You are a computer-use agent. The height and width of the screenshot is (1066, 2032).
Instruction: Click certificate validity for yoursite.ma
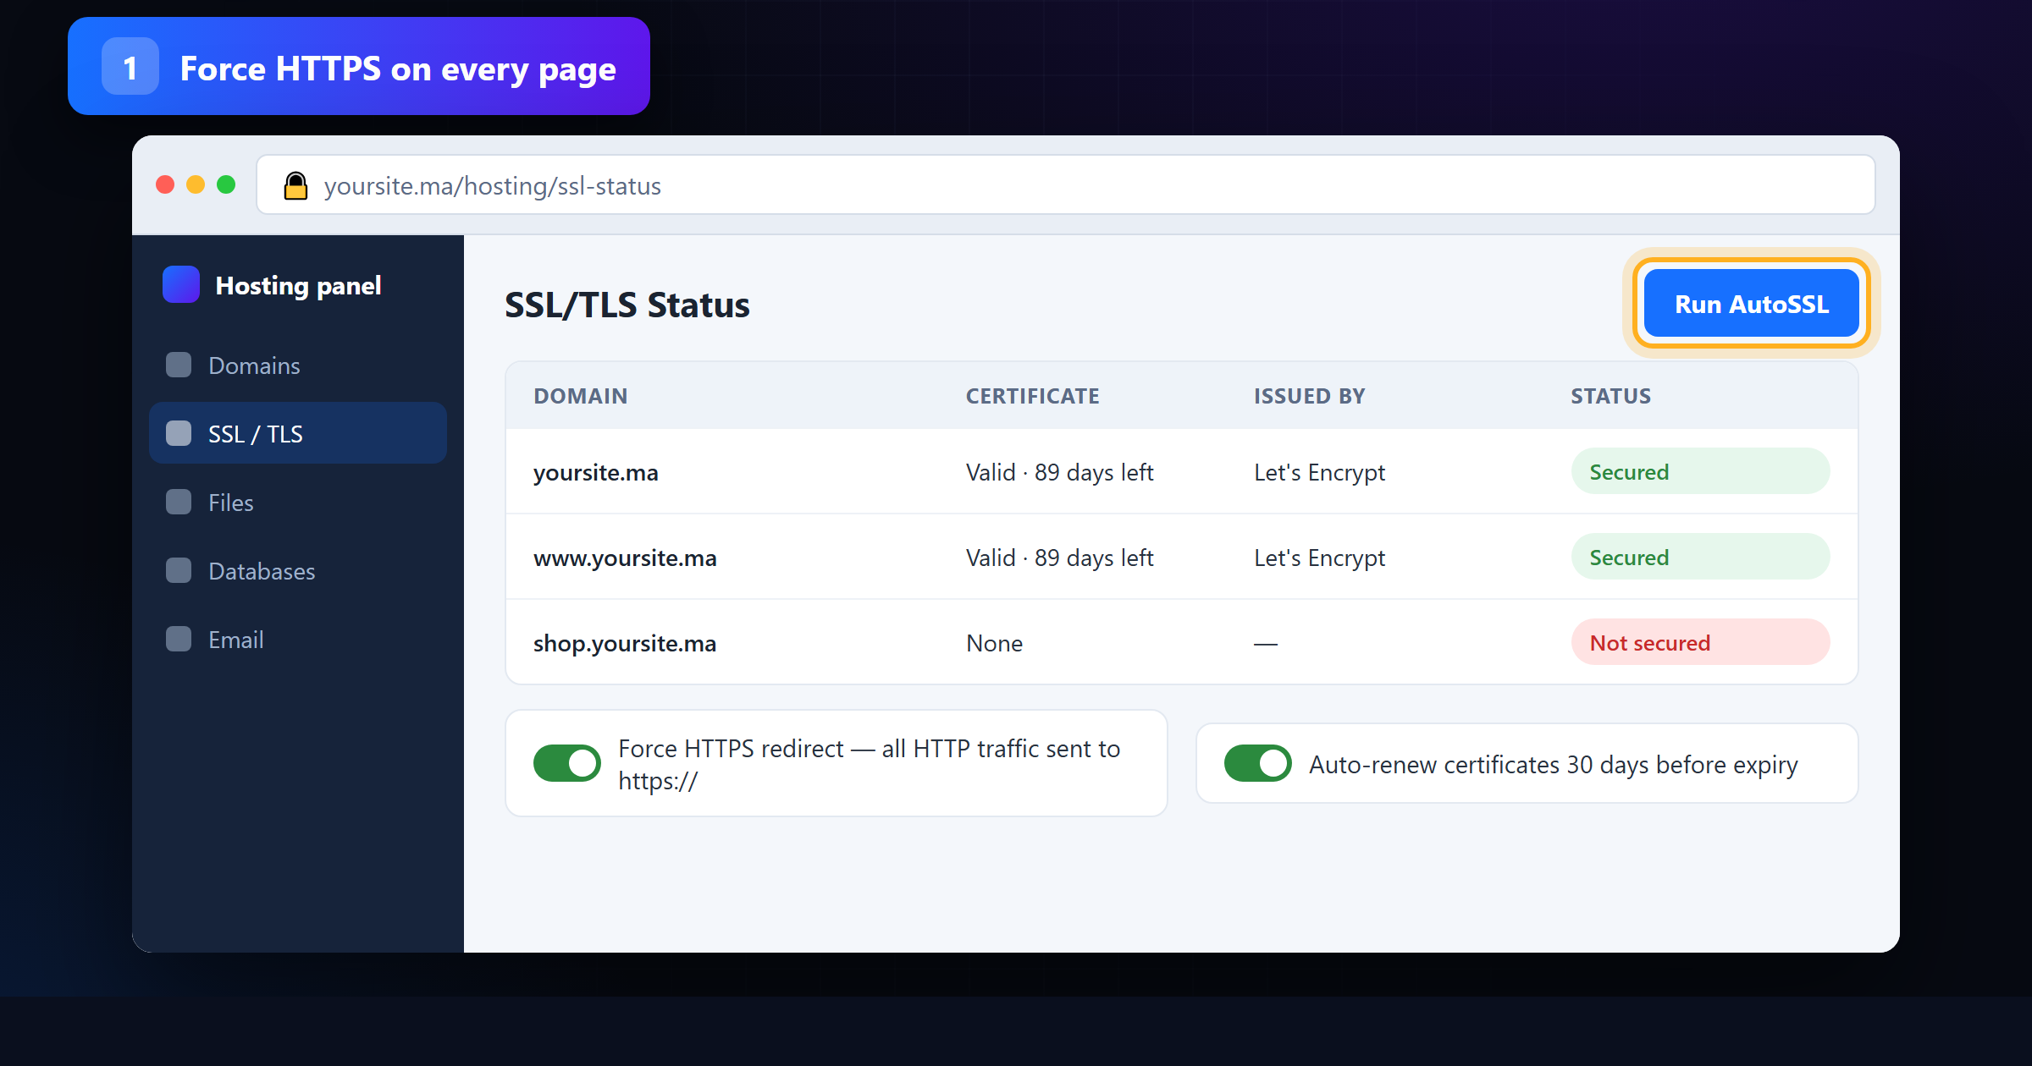[x=1060, y=472]
